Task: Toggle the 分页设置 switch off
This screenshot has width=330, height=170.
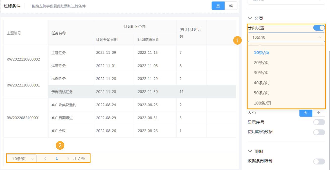Action: click(319, 28)
